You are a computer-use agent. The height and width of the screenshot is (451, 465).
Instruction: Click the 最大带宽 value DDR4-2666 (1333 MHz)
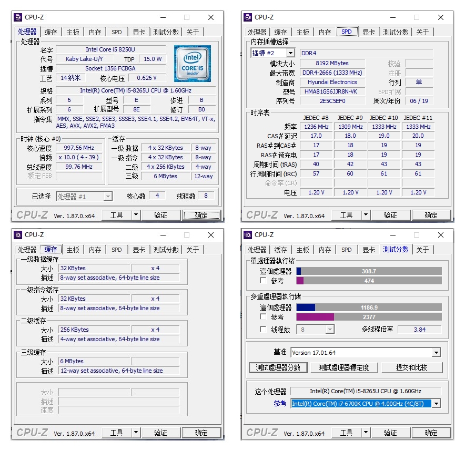(332, 73)
